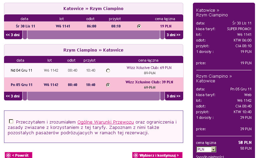Viewport: 263px width, 158px height.
Task: Select the Nd 04 Gru 11 return flight
Action: point(108,71)
